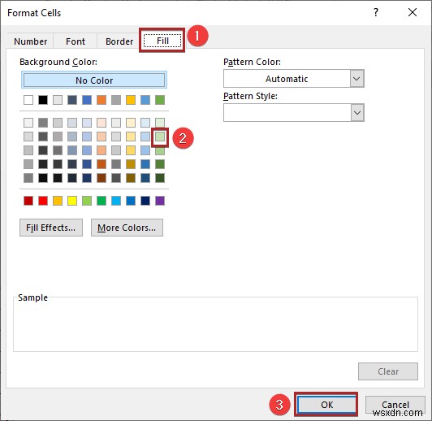Pick the light blue theme swatch in top row
The height and width of the screenshot is (421, 432).
tap(145, 100)
